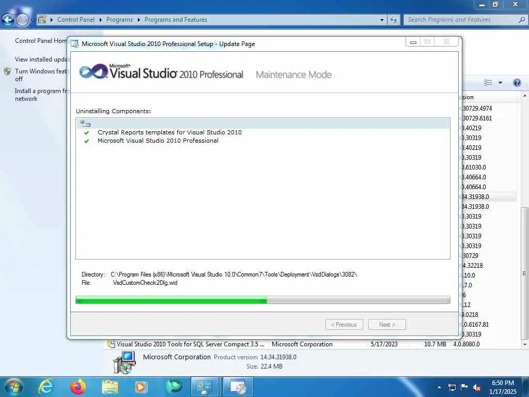
Task: Click the Previous button
Action: tap(344, 325)
